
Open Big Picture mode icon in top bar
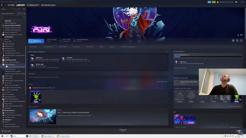coord(236,2)
